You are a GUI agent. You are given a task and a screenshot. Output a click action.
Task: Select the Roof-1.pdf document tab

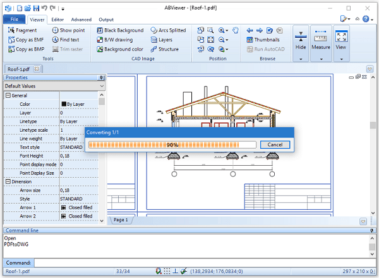tap(18, 69)
